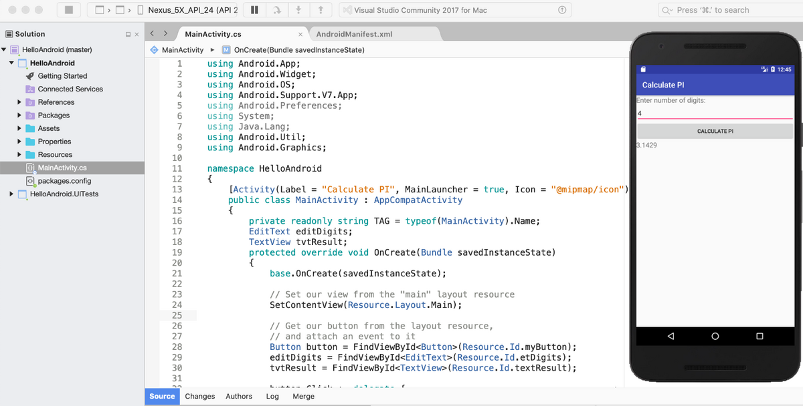Click the Step Into down arrow
The width and height of the screenshot is (803, 406).
299,10
